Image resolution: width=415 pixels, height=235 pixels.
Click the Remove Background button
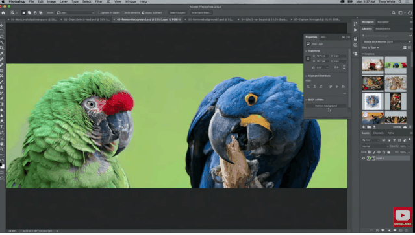click(x=326, y=106)
